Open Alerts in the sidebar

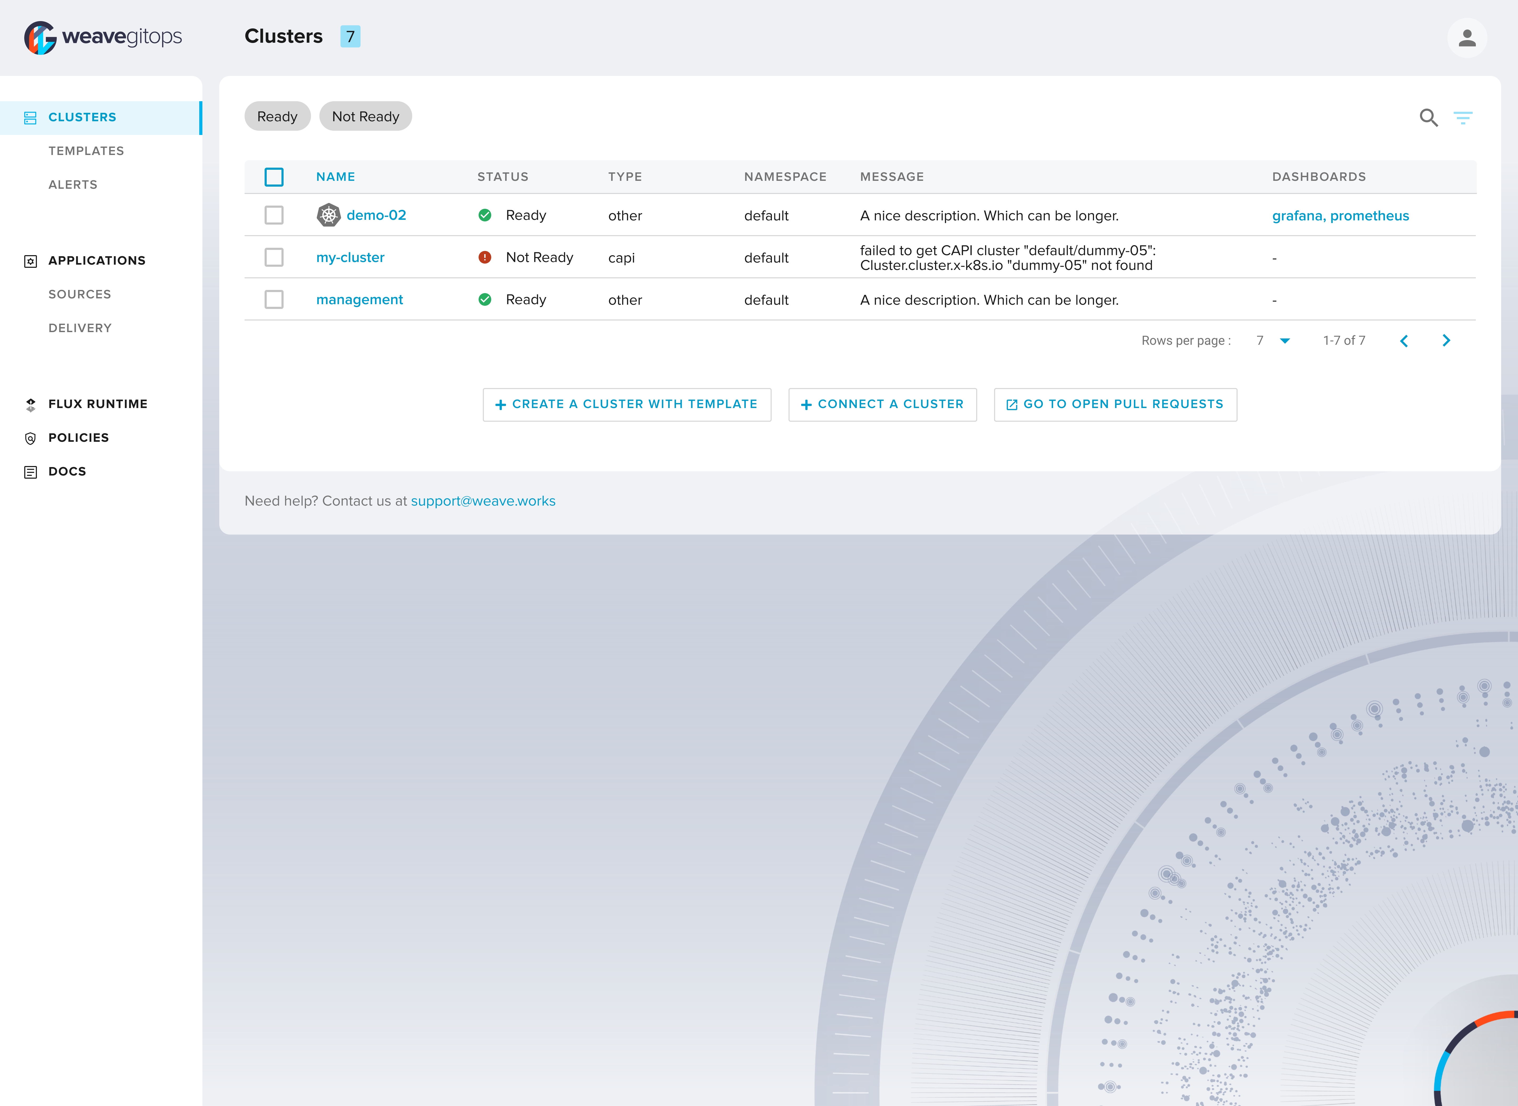(73, 185)
